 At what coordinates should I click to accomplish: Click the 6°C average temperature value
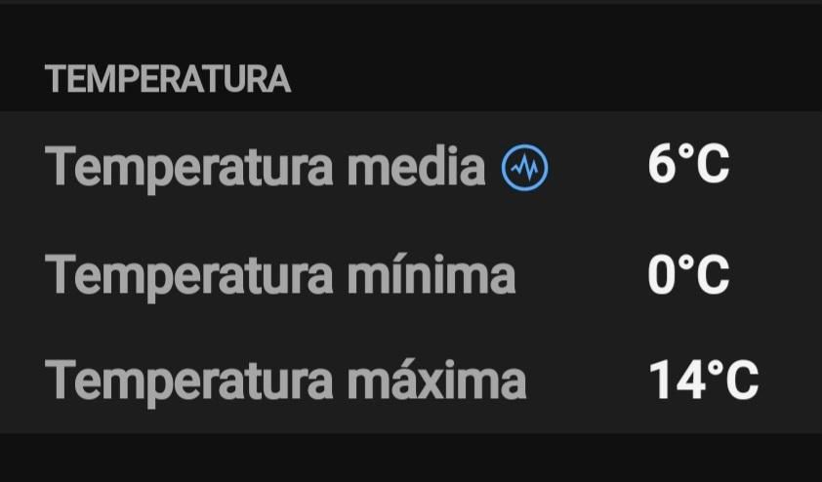[688, 166]
